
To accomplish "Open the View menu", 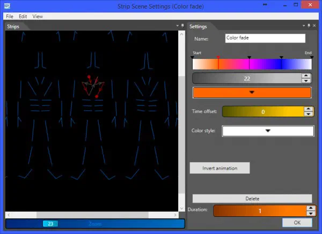I will click(x=38, y=17).
